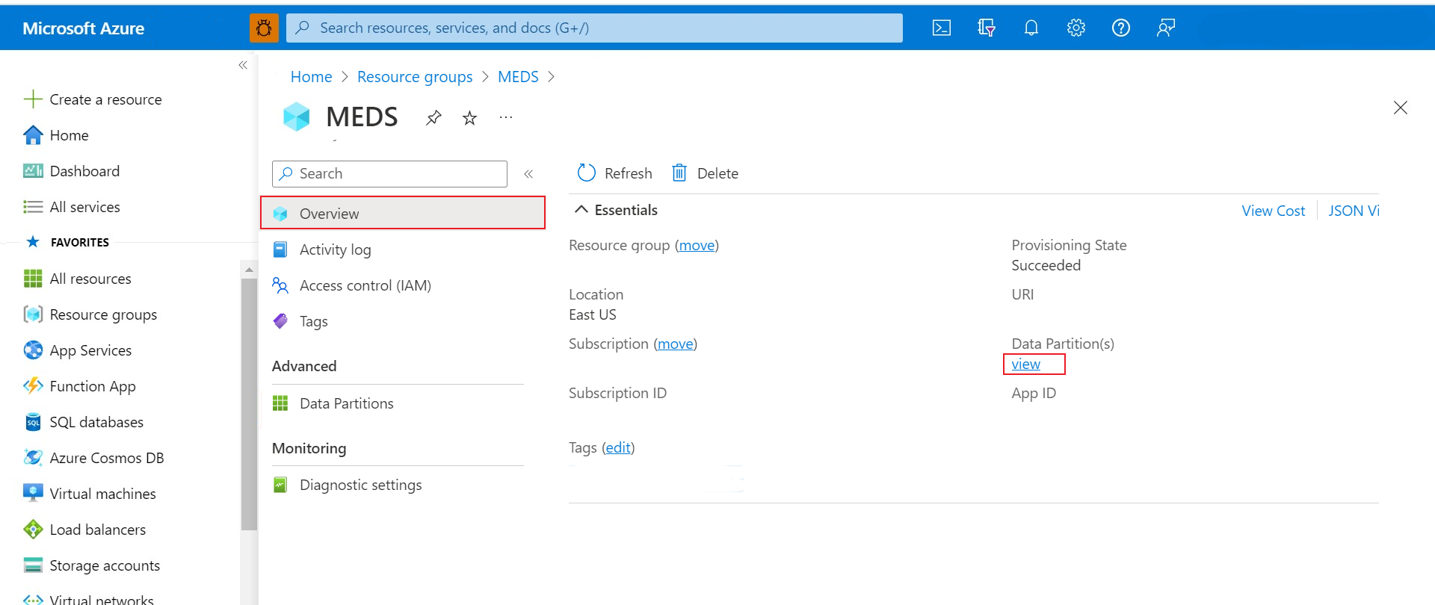This screenshot has height=605, width=1435.
Task: Open portal settings gear icon
Action: (1076, 28)
